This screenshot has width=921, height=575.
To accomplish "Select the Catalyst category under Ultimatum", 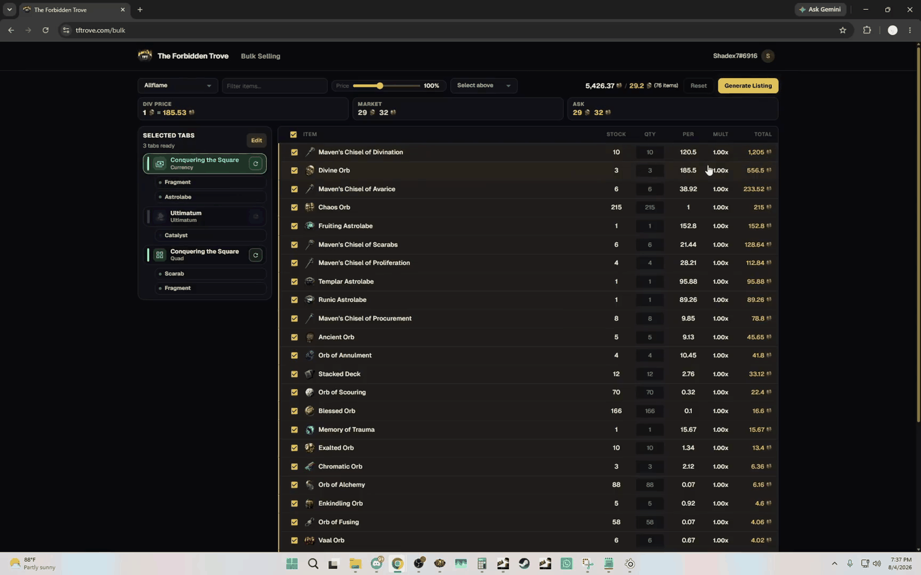I will 211,235.
